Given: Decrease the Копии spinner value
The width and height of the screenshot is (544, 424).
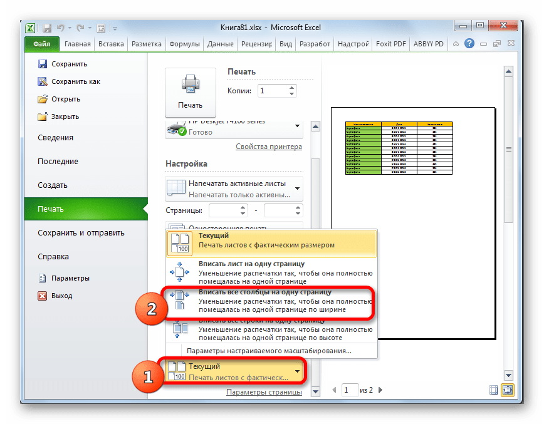Looking at the screenshot, I should click(x=292, y=94).
